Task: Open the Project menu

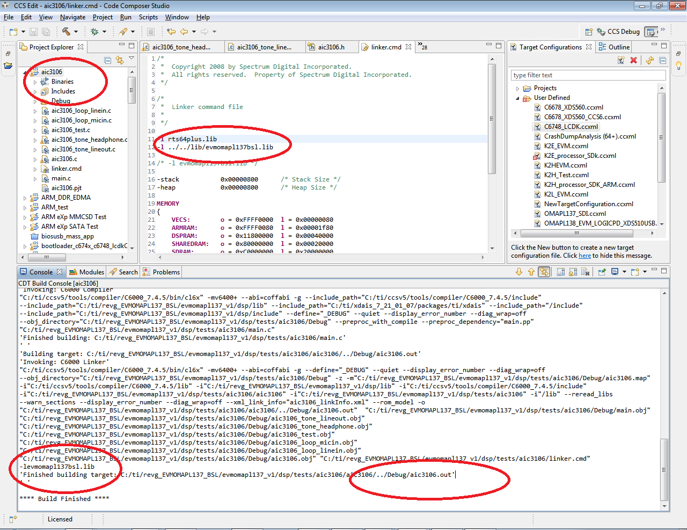Action: [103, 17]
